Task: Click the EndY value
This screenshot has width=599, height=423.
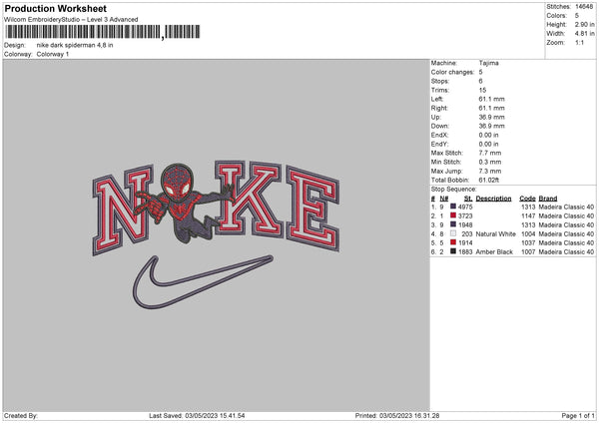Action: click(488, 144)
